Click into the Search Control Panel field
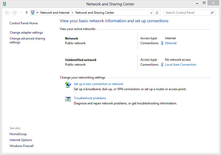221x155 pixels. [x=189, y=13]
